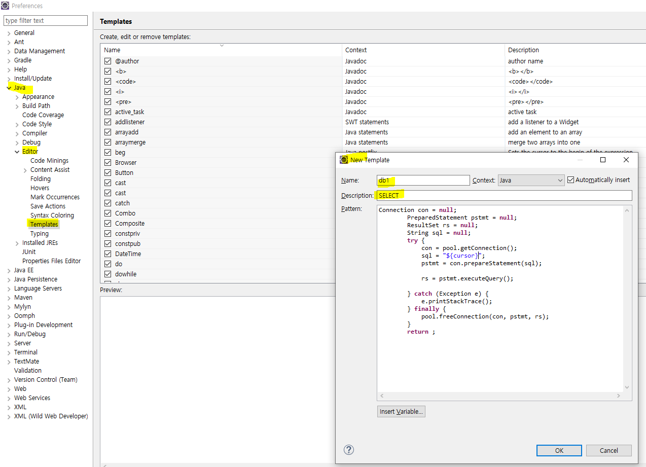Expand the Maven tree node

click(9, 298)
